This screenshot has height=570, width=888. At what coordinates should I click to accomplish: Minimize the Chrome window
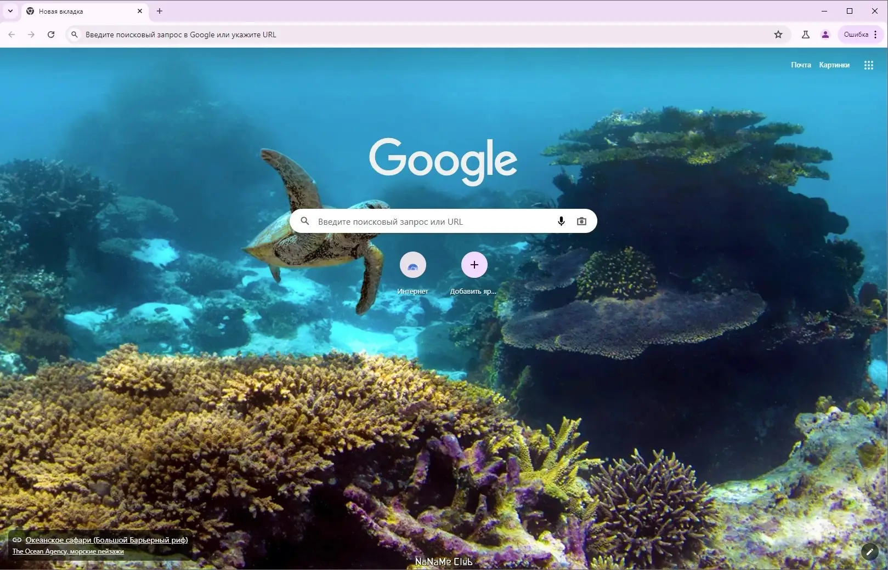824,11
